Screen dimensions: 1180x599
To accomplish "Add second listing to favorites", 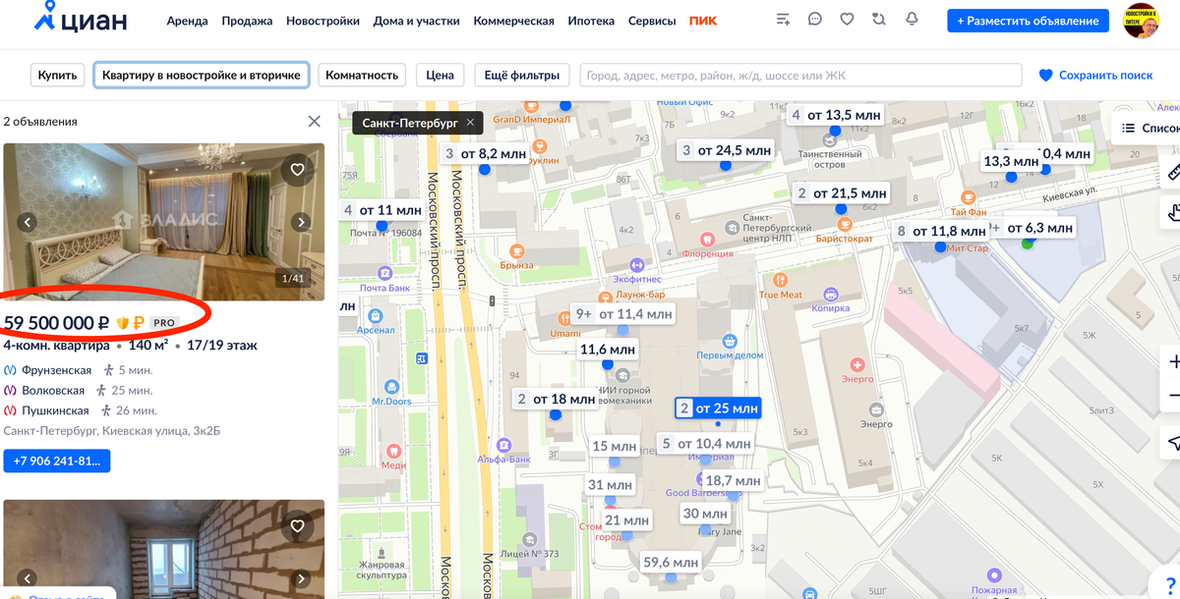I will 297,526.
